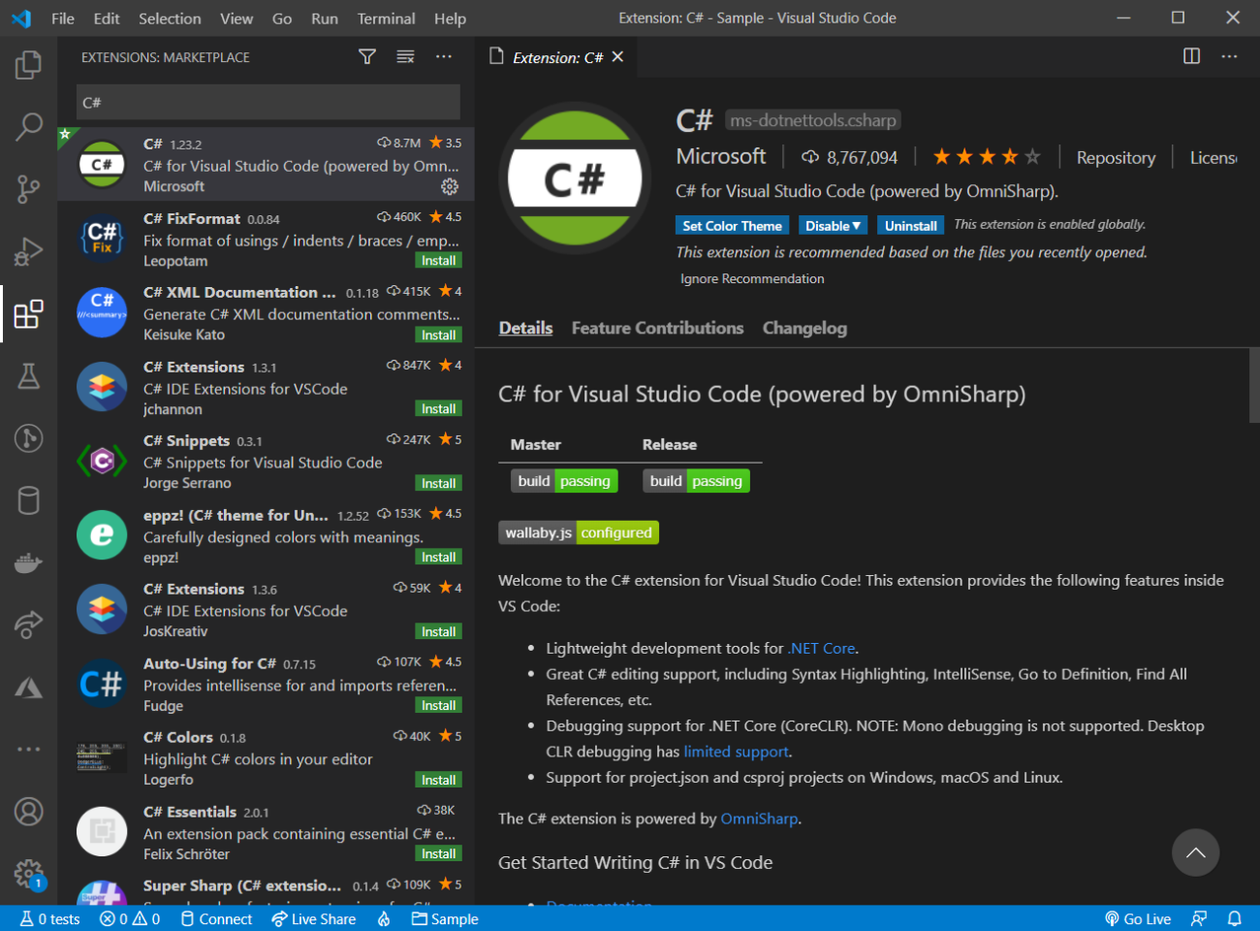Open the Selection menu
This screenshot has width=1260, height=931.
pyautogui.click(x=170, y=18)
